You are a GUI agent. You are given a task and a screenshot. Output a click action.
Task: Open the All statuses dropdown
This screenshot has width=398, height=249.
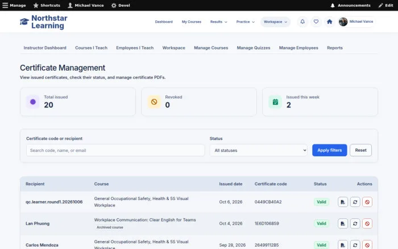point(258,150)
